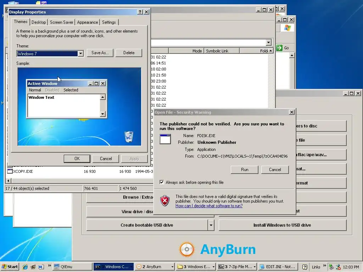Open the QtEmu taskbar button
The width and height of the screenshot is (363, 272).
(x=72, y=267)
